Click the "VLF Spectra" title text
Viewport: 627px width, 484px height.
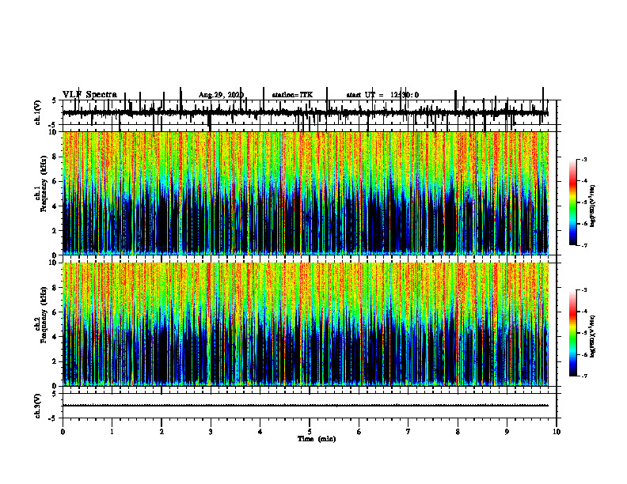coord(89,95)
